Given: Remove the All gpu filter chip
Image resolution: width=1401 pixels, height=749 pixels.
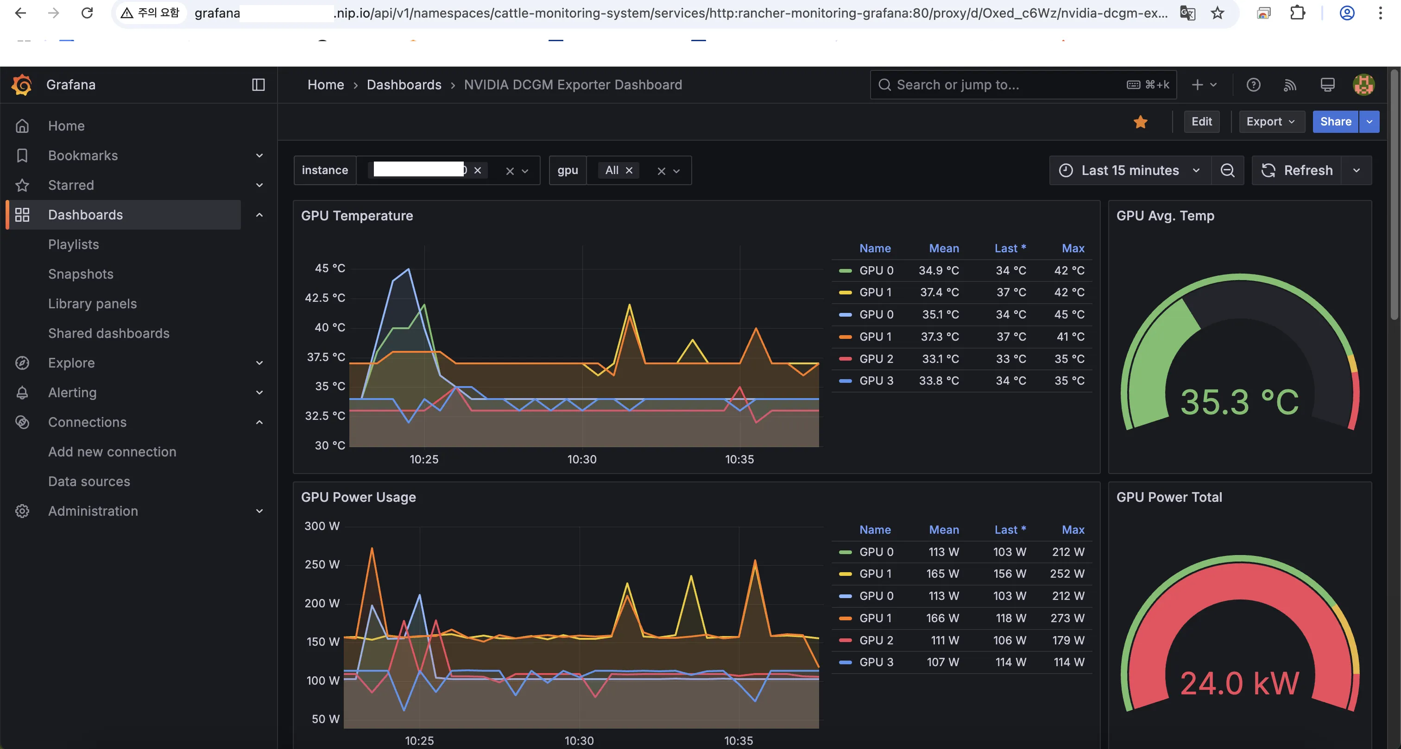Looking at the screenshot, I should point(629,171).
